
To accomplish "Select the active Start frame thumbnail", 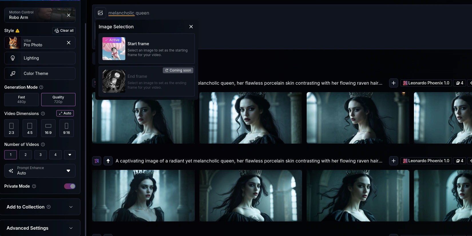I will [x=114, y=49].
